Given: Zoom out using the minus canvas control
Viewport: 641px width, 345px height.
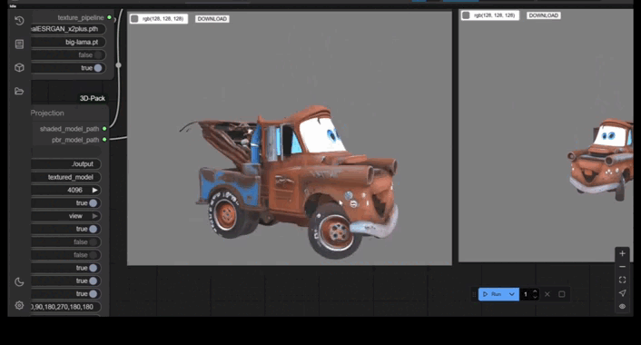Looking at the screenshot, I should (x=622, y=267).
